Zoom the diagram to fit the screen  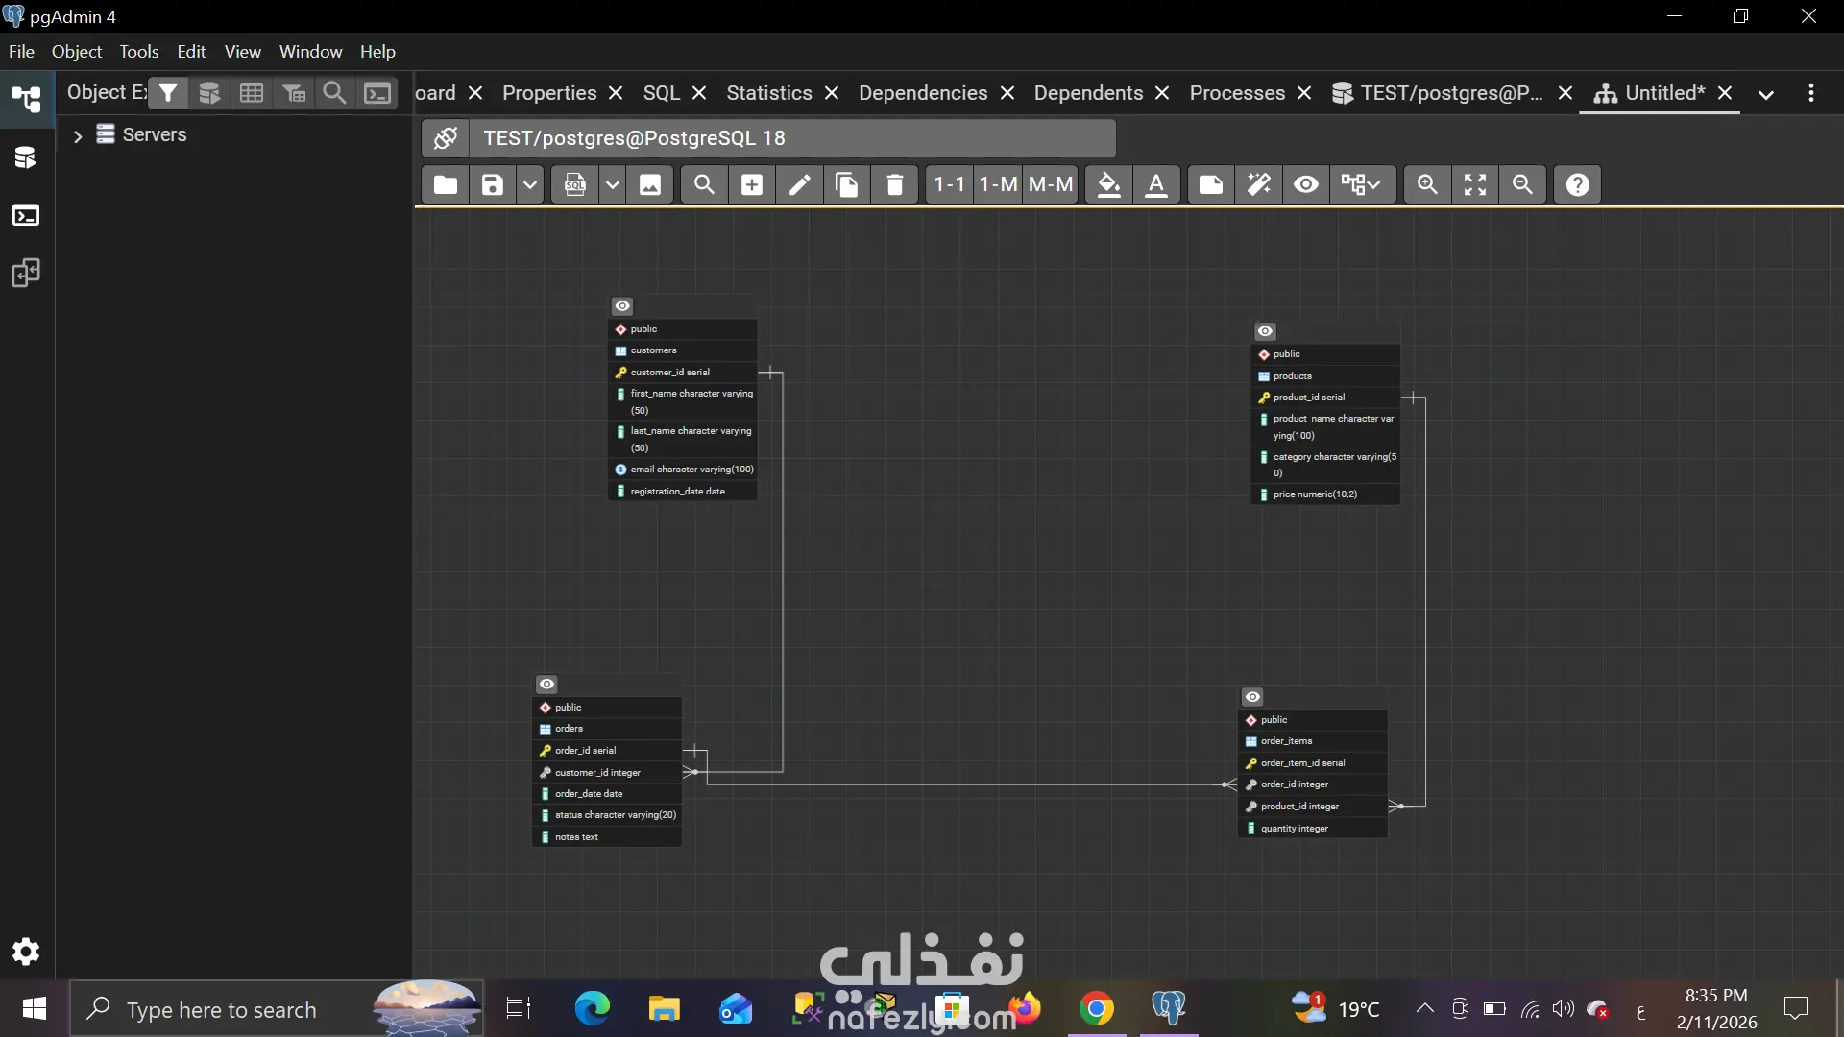(x=1475, y=184)
